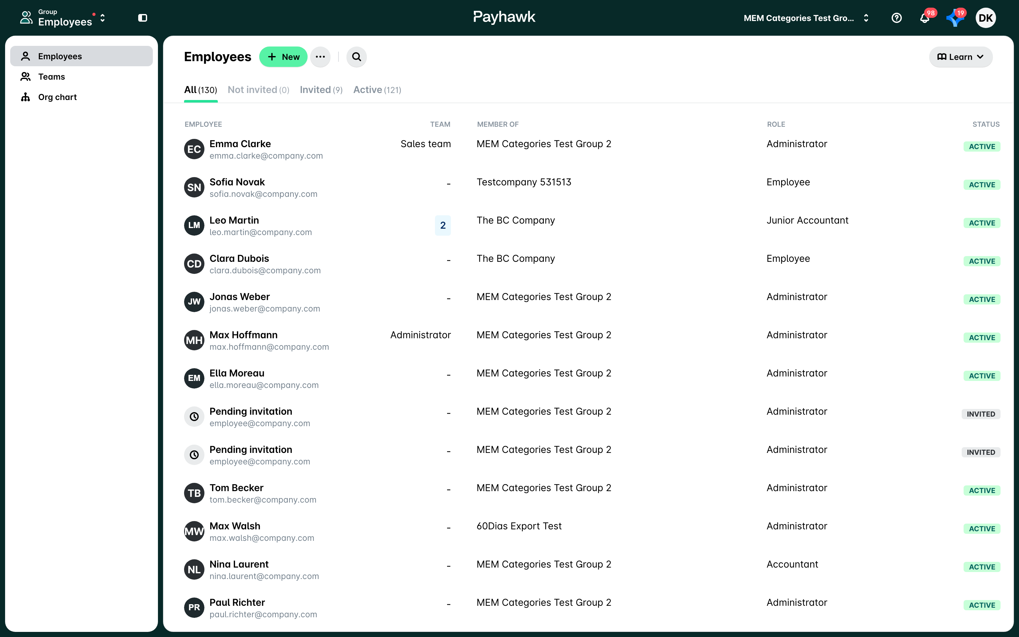The height and width of the screenshot is (637, 1019).
Task: Click the Status column header
Action: [x=986, y=124]
